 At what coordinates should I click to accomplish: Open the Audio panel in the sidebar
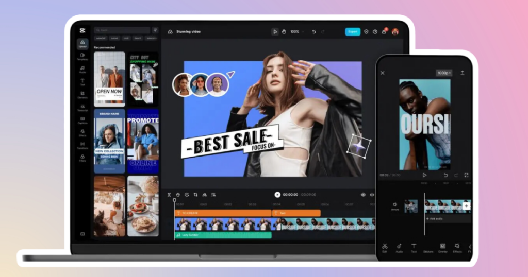(x=82, y=69)
